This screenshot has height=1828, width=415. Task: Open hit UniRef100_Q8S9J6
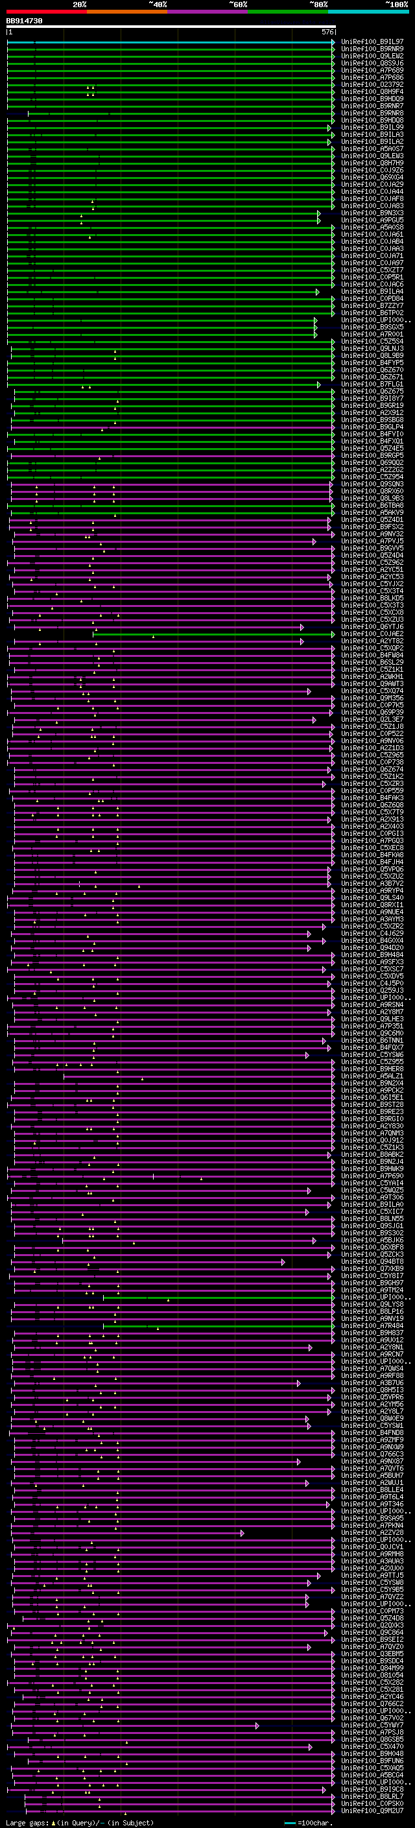(372, 63)
